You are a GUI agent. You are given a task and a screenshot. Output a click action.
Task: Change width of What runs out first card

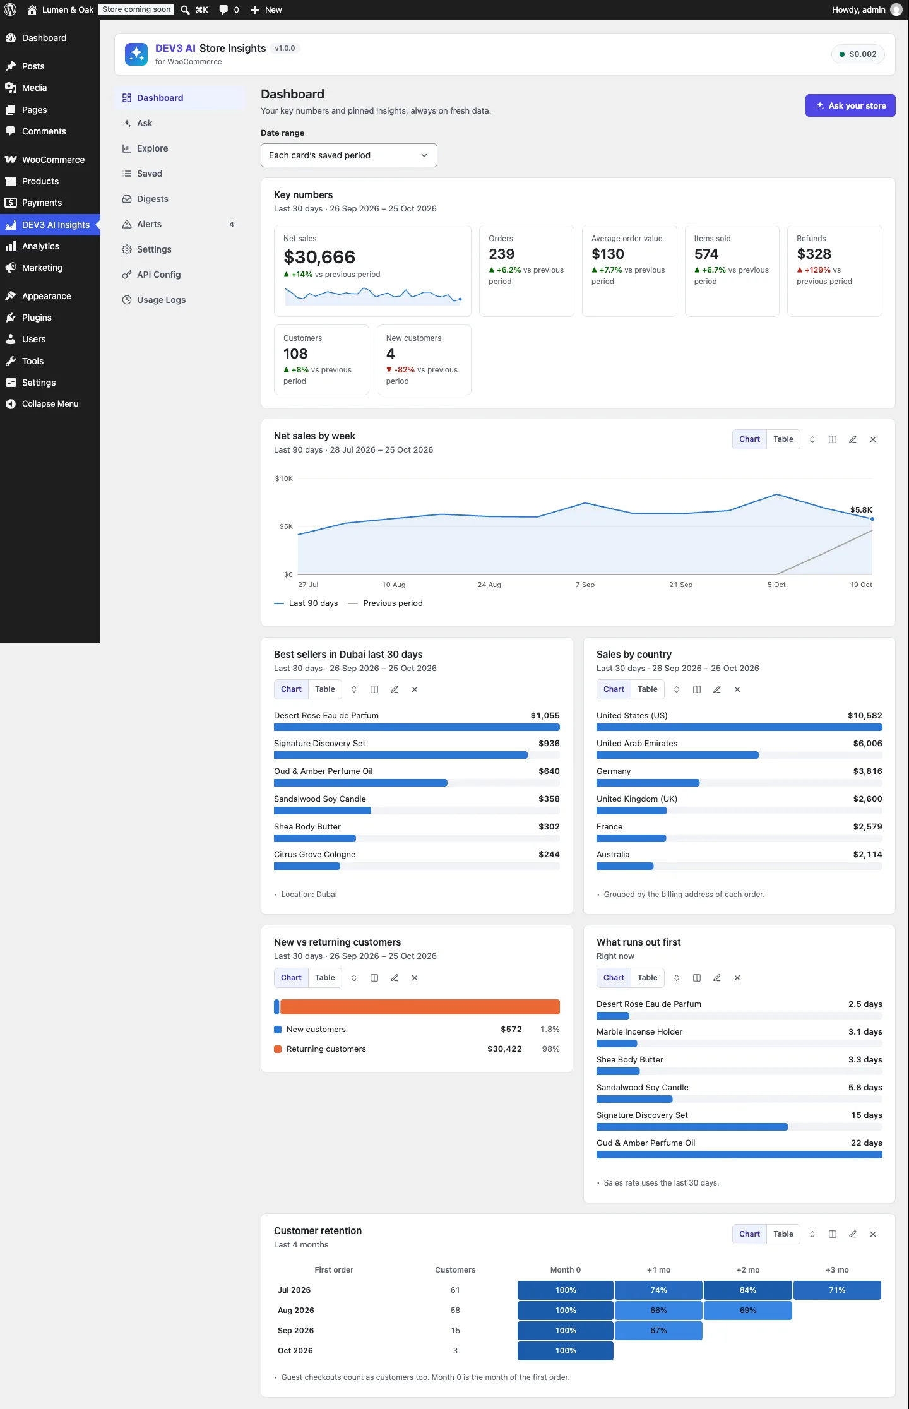click(x=697, y=978)
